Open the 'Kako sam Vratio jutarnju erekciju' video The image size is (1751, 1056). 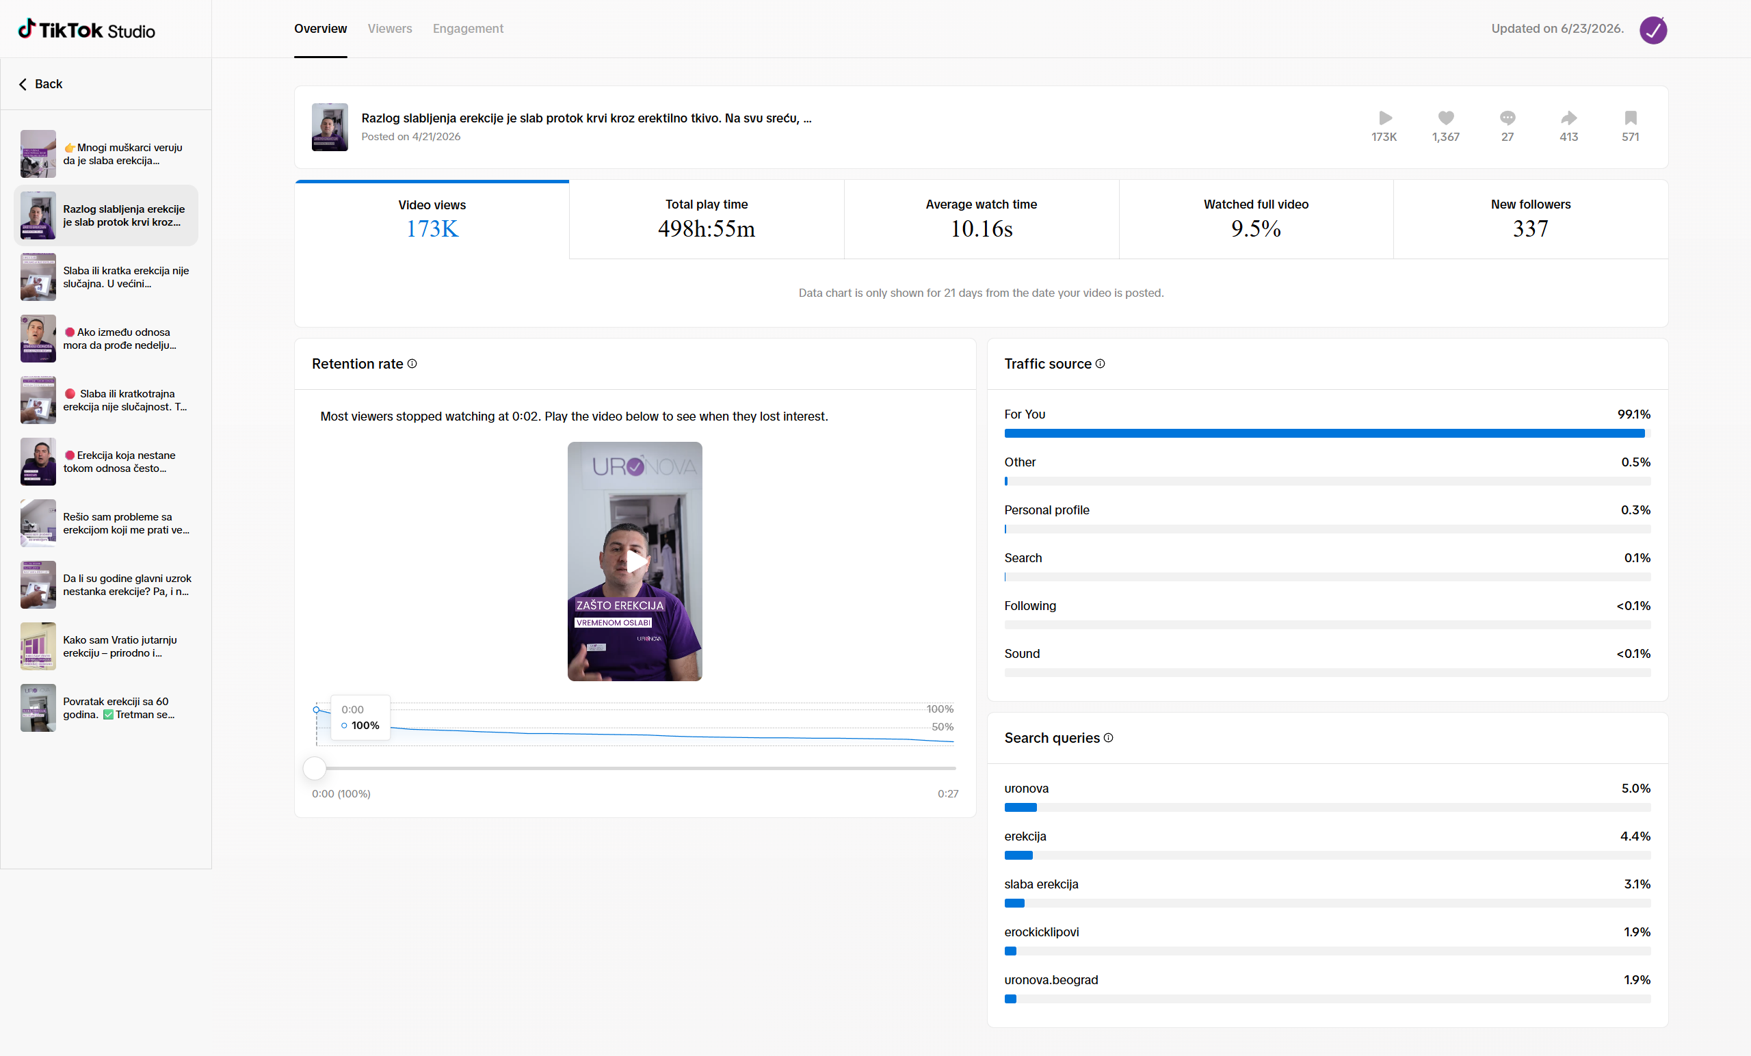pyautogui.click(x=106, y=647)
